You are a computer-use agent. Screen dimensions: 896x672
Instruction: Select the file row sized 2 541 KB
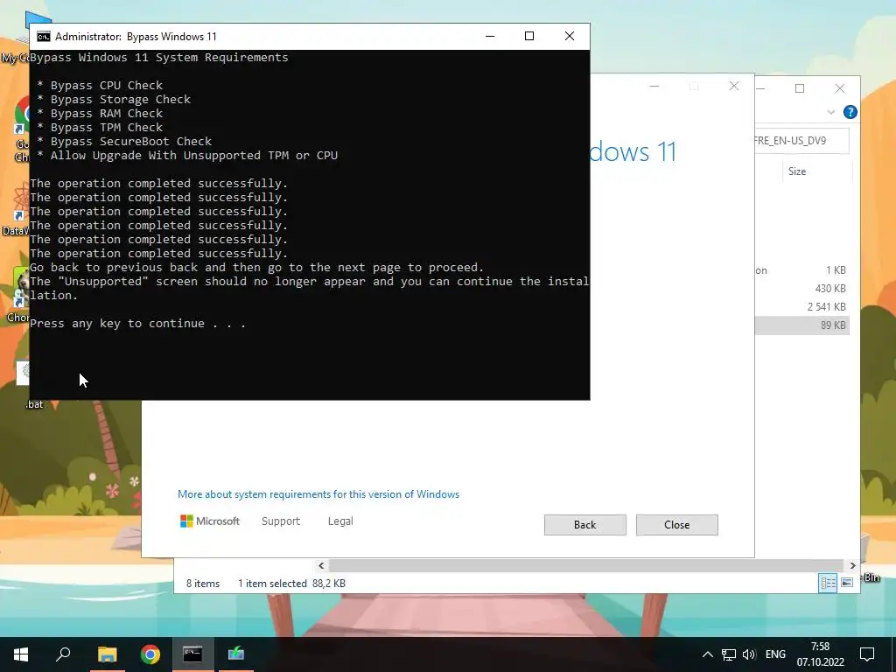click(802, 307)
